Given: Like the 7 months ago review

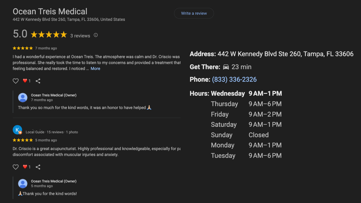Looking at the screenshot, I should 16,81.
